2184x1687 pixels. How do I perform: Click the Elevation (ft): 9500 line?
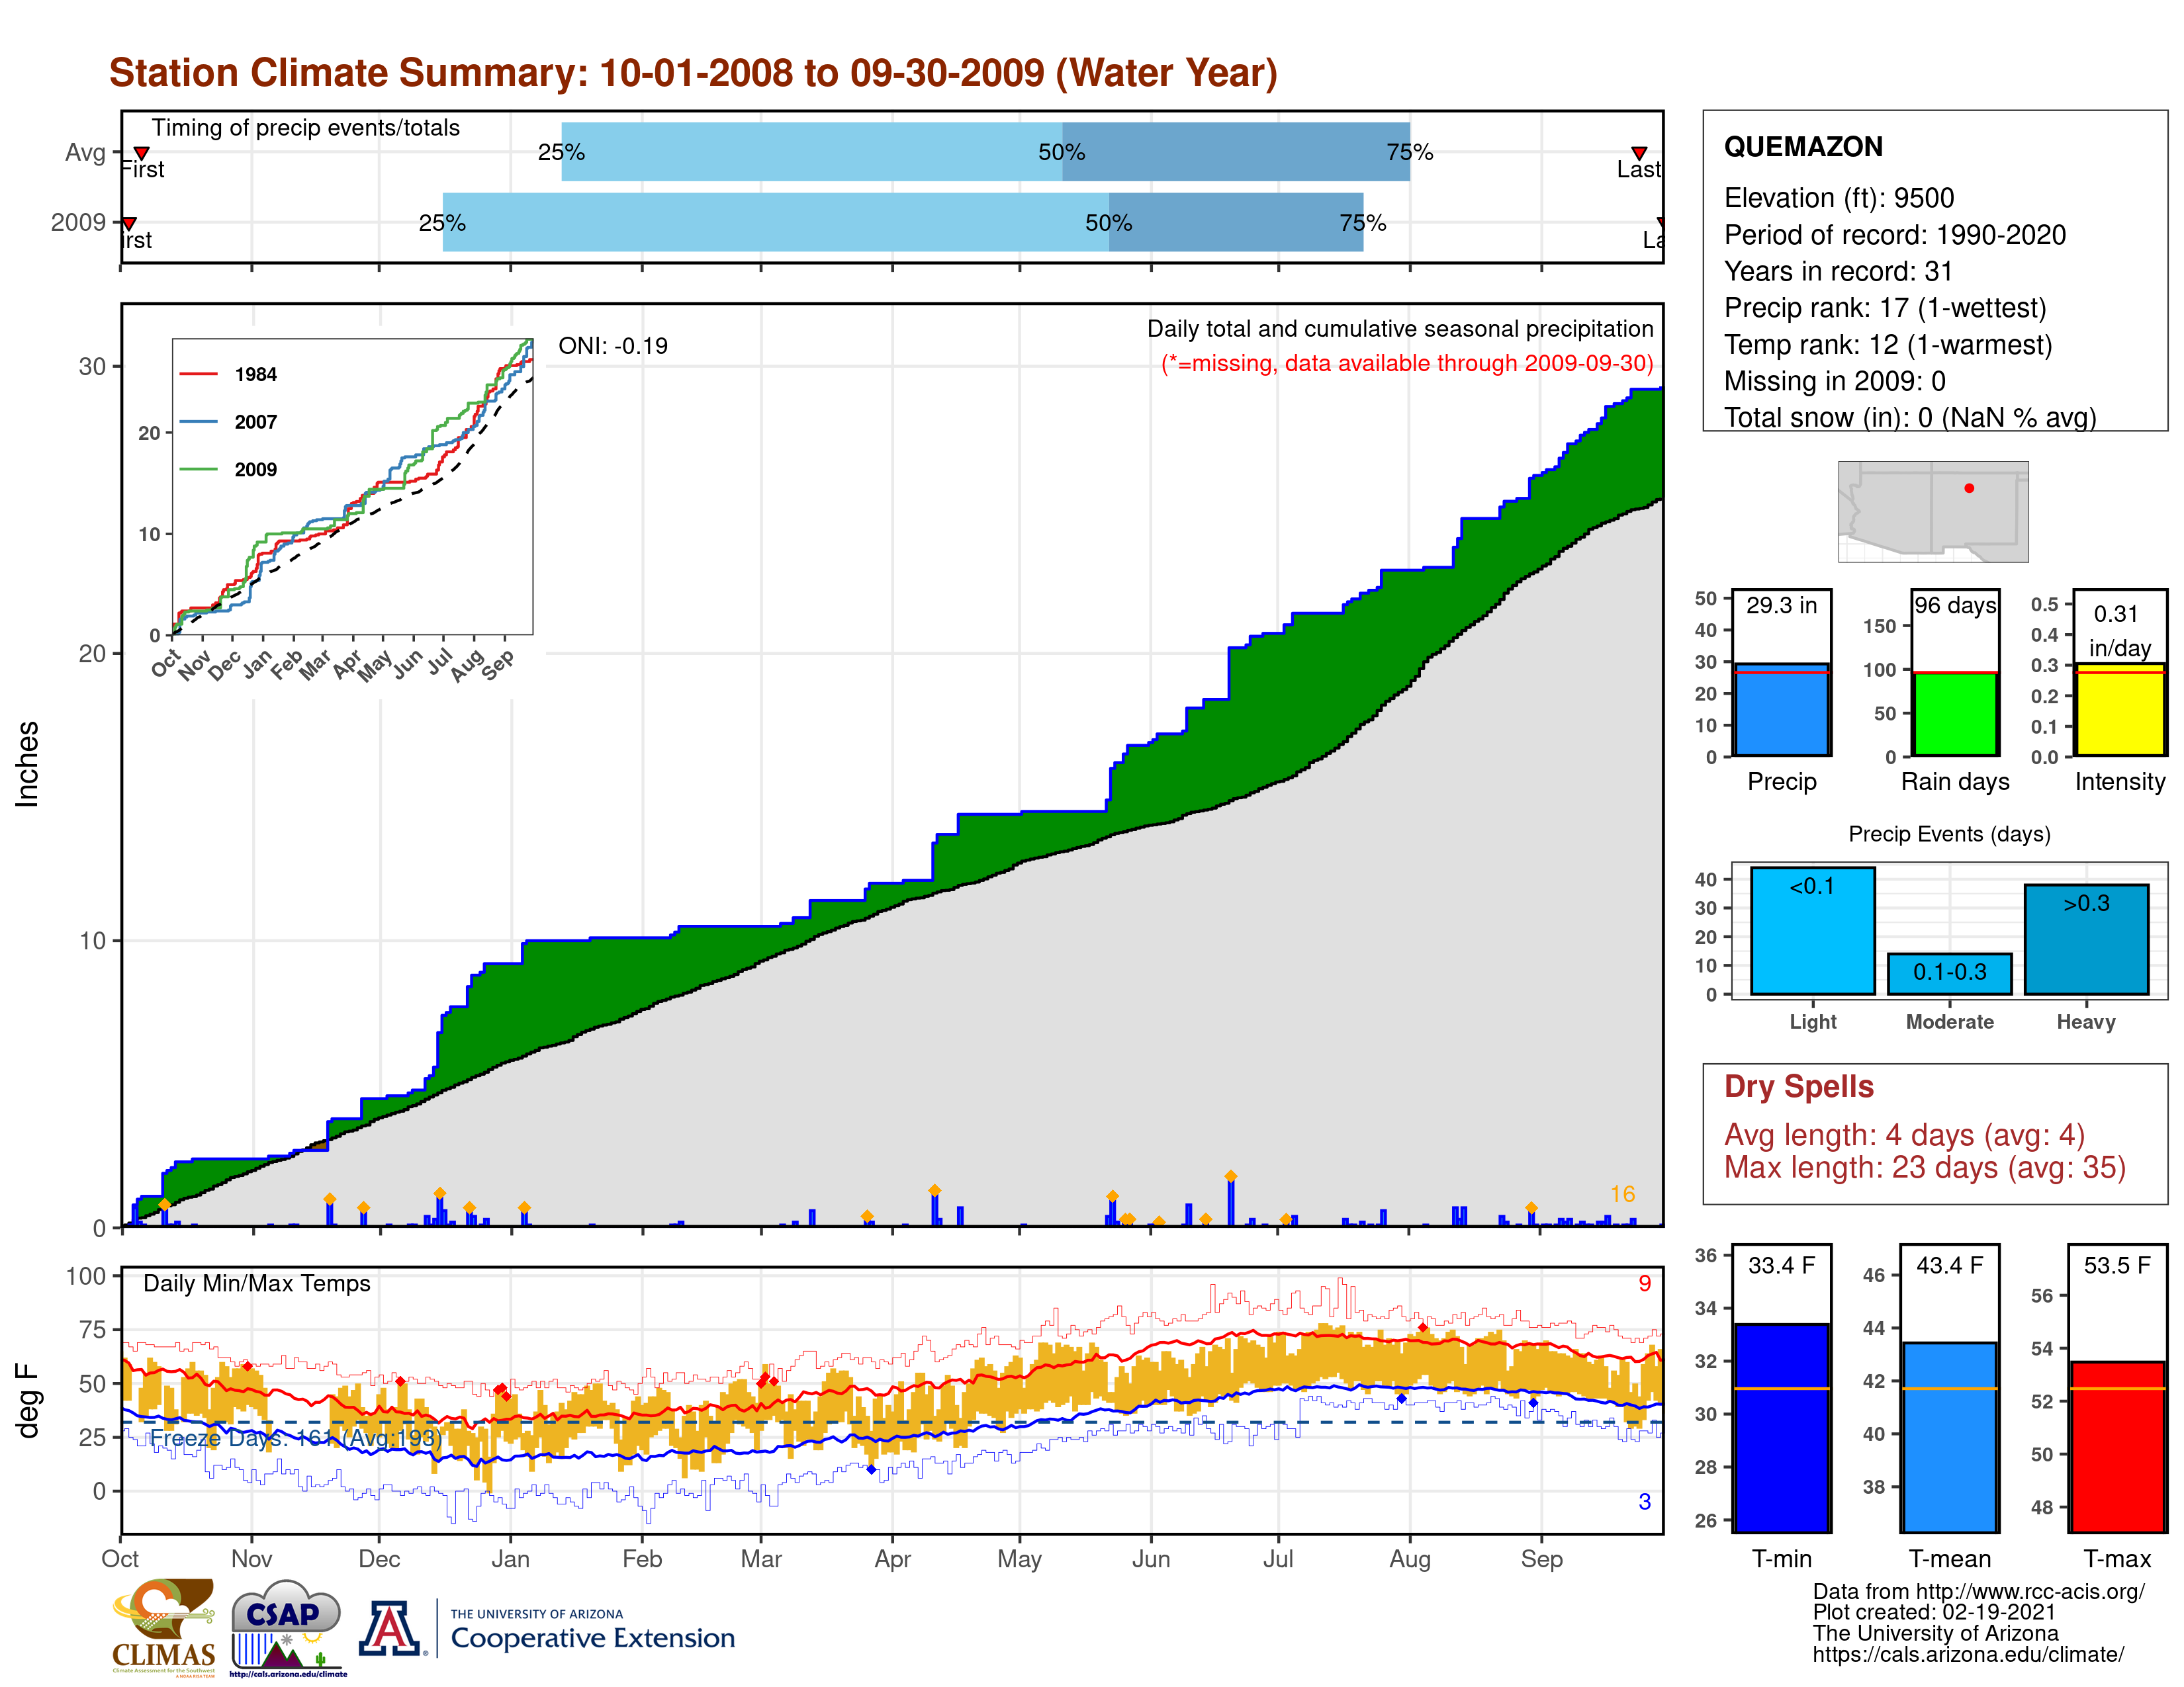1838,198
